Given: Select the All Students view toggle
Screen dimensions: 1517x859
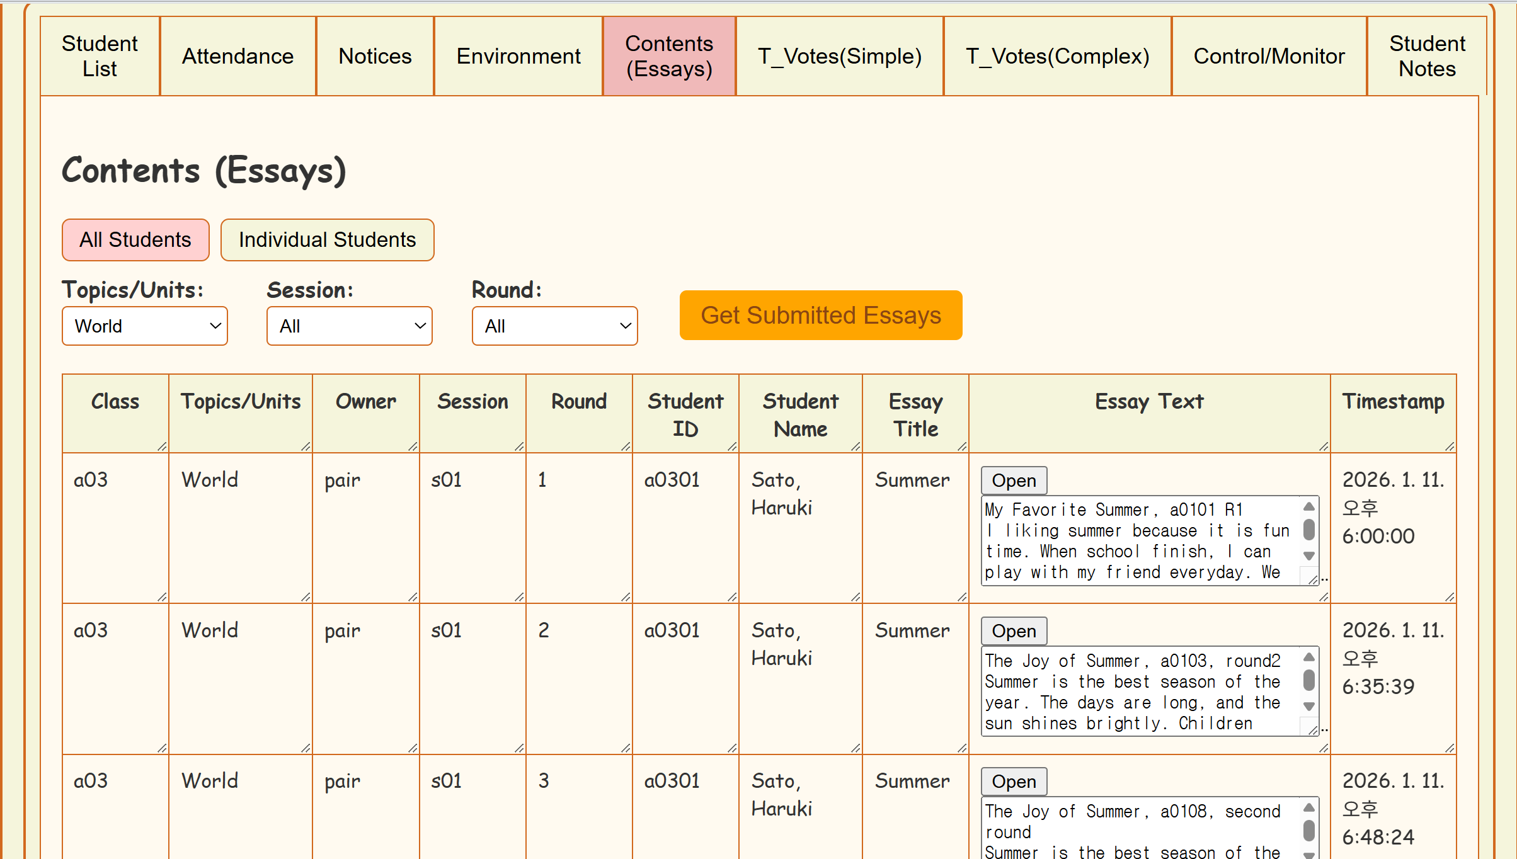Looking at the screenshot, I should coord(135,240).
